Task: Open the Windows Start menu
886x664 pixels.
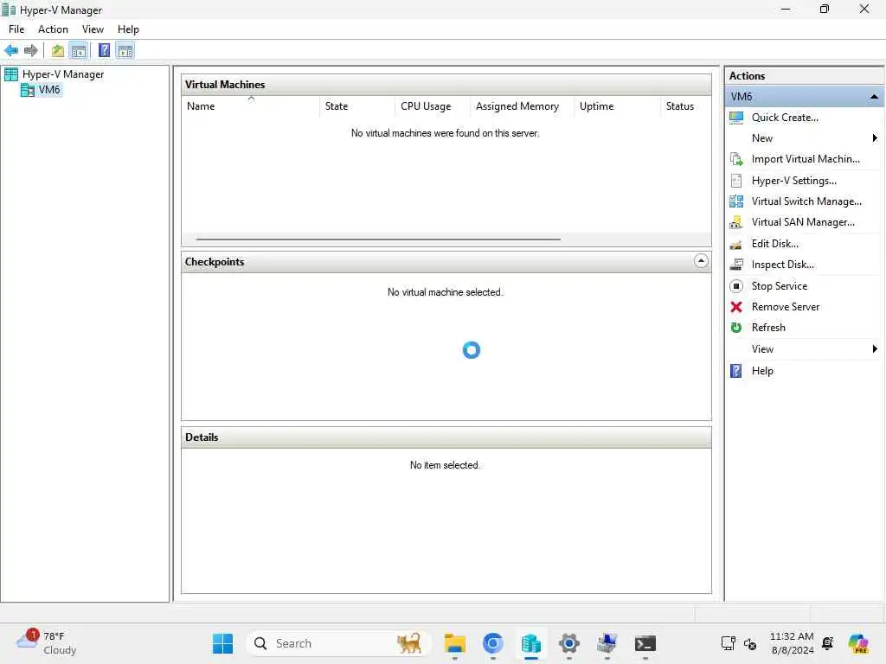Action: [x=222, y=643]
